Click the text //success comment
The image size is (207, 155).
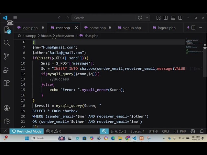click(59, 79)
